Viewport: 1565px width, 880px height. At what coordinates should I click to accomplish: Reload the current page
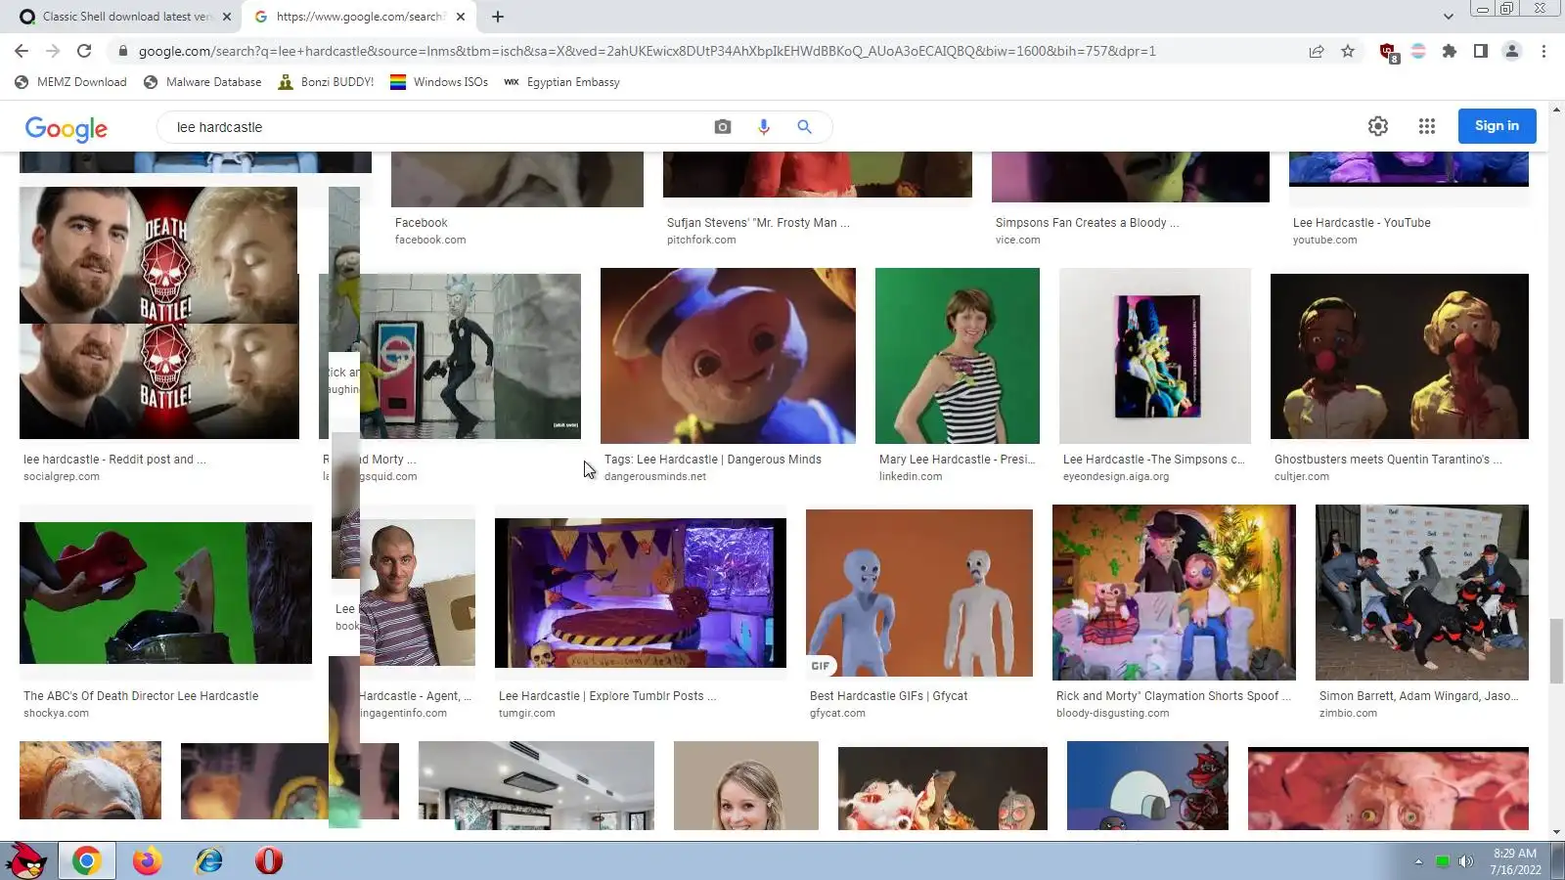point(84,51)
